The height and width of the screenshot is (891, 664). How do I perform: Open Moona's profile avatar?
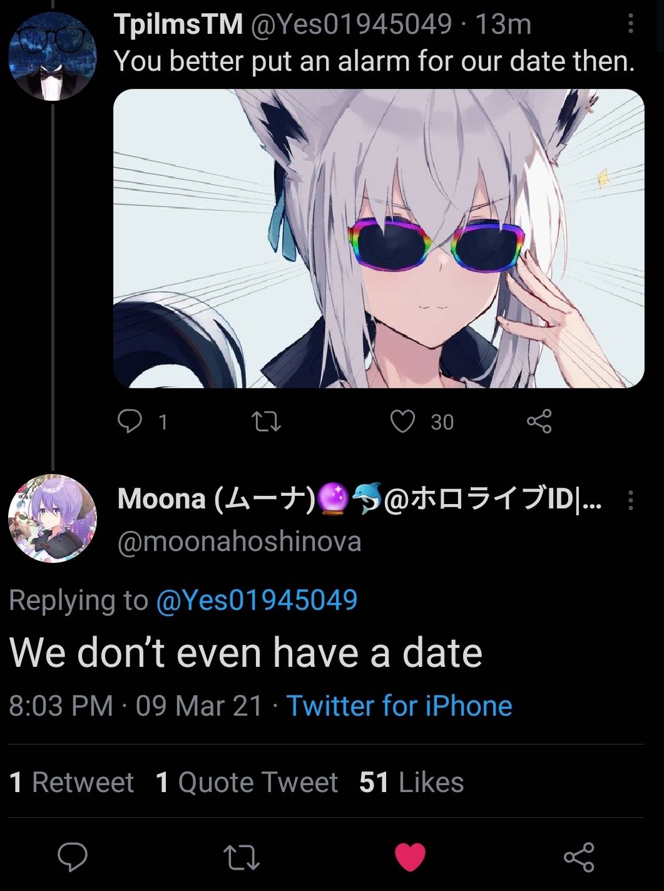(53, 518)
